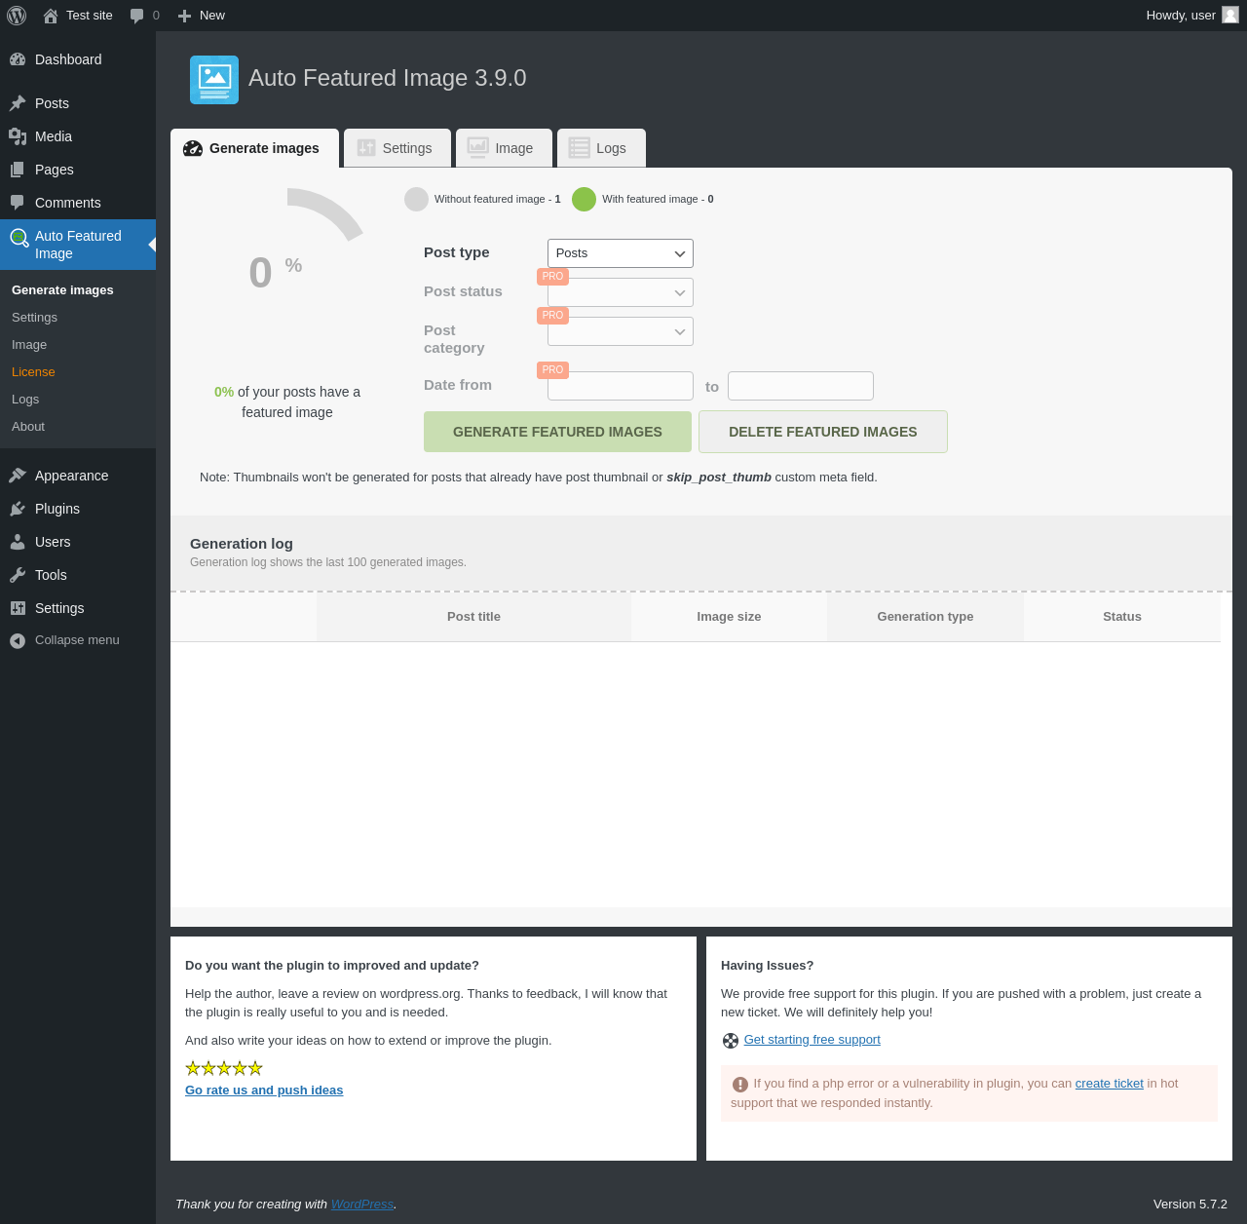Image resolution: width=1247 pixels, height=1224 pixels.
Task: Click the warning exclamation icon in notice
Action: pos(740,1085)
